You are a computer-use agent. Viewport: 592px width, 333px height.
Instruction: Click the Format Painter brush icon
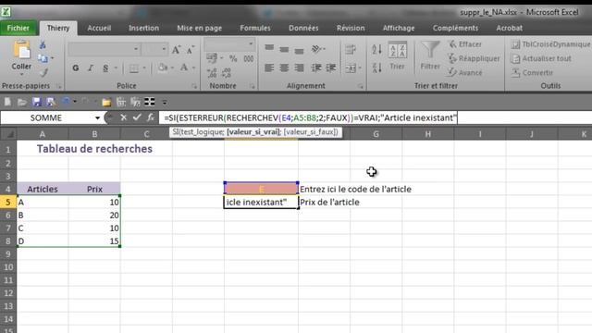pyautogui.click(x=43, y=72)
